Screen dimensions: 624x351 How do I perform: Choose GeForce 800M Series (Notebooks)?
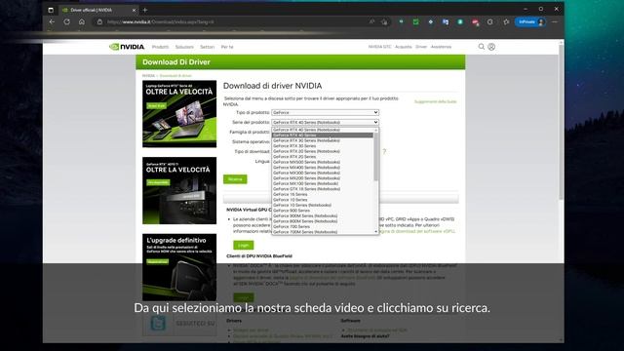tap(323, 221)
